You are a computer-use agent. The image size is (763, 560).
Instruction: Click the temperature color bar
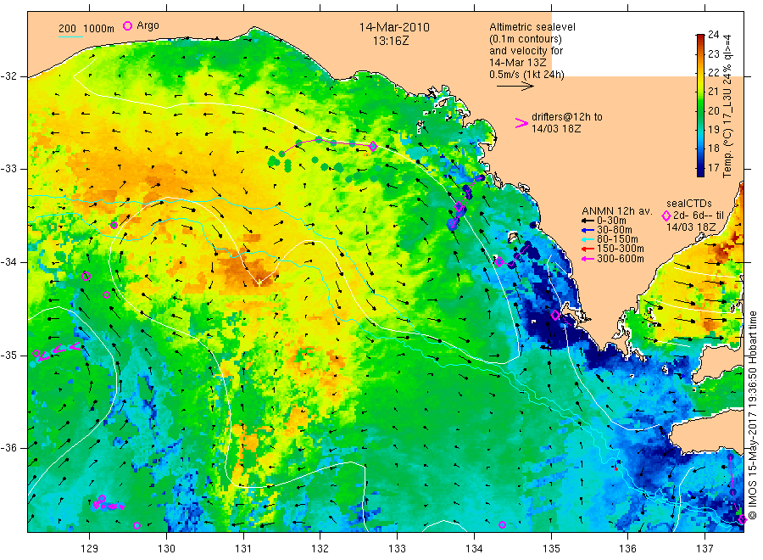coord(700,105)
